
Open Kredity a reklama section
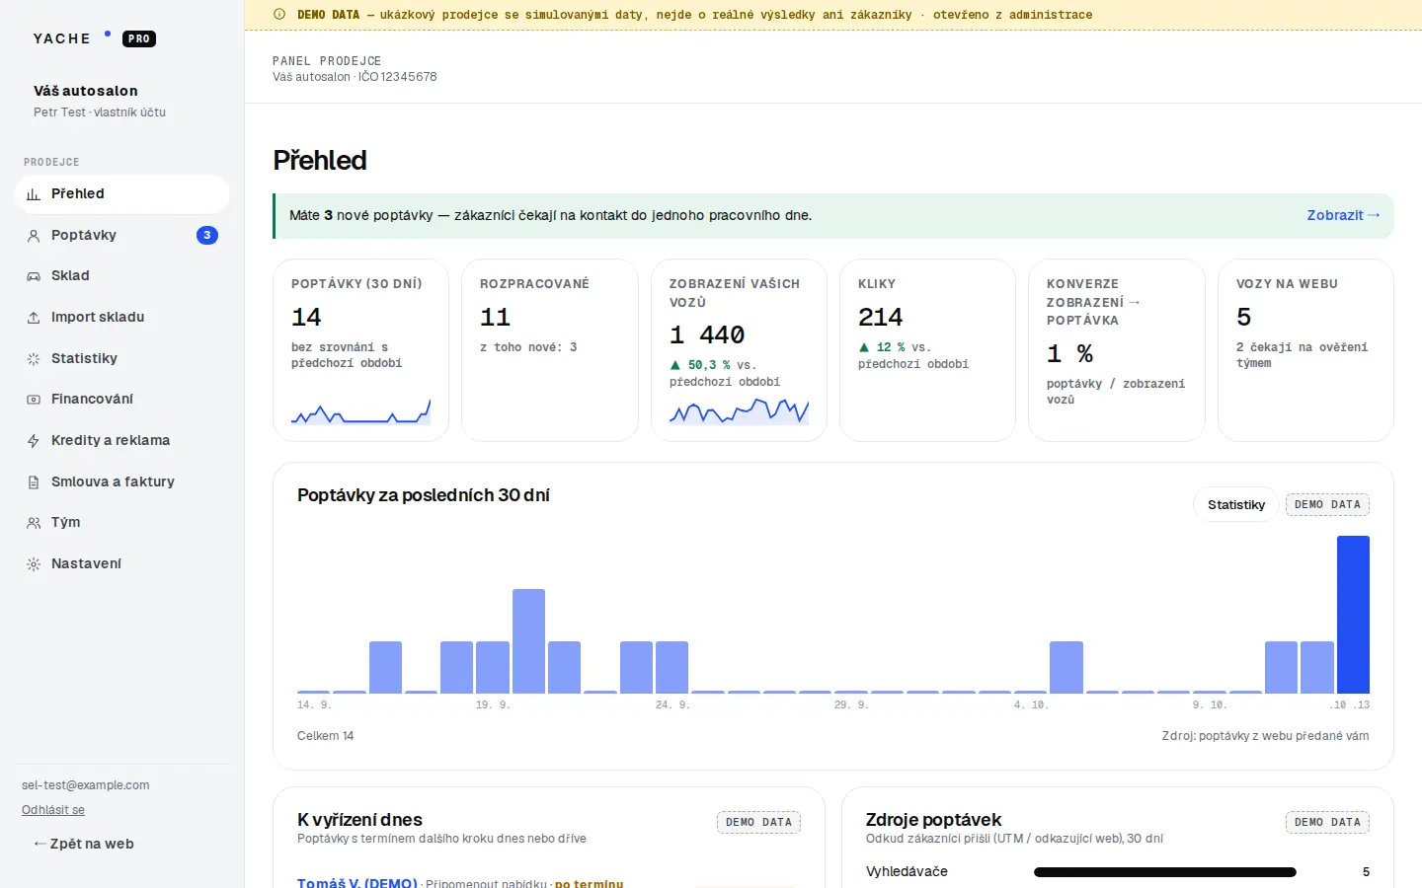[x=122, y=441]
